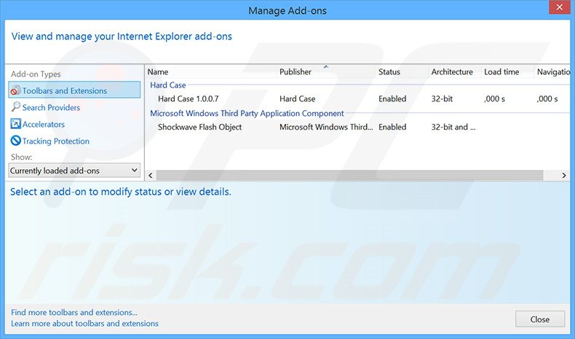Image resolution: width=575 pixels, height=339 pixels.
Task: Click the Search Providers magnifier icon
Action: [x=15, y=107]
